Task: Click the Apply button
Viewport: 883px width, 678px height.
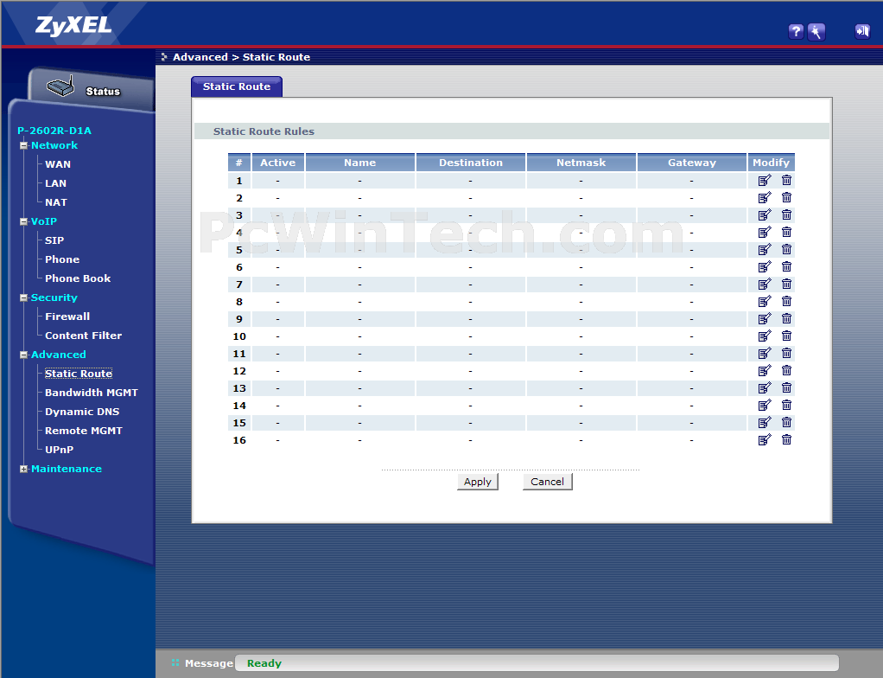Action: coord(478,482)
